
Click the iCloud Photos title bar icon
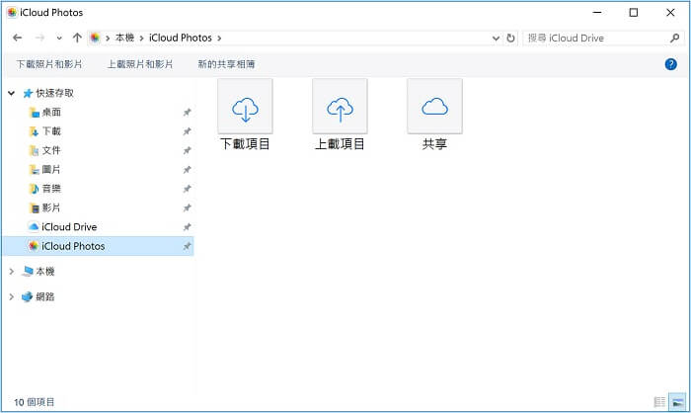pos(12,13)
